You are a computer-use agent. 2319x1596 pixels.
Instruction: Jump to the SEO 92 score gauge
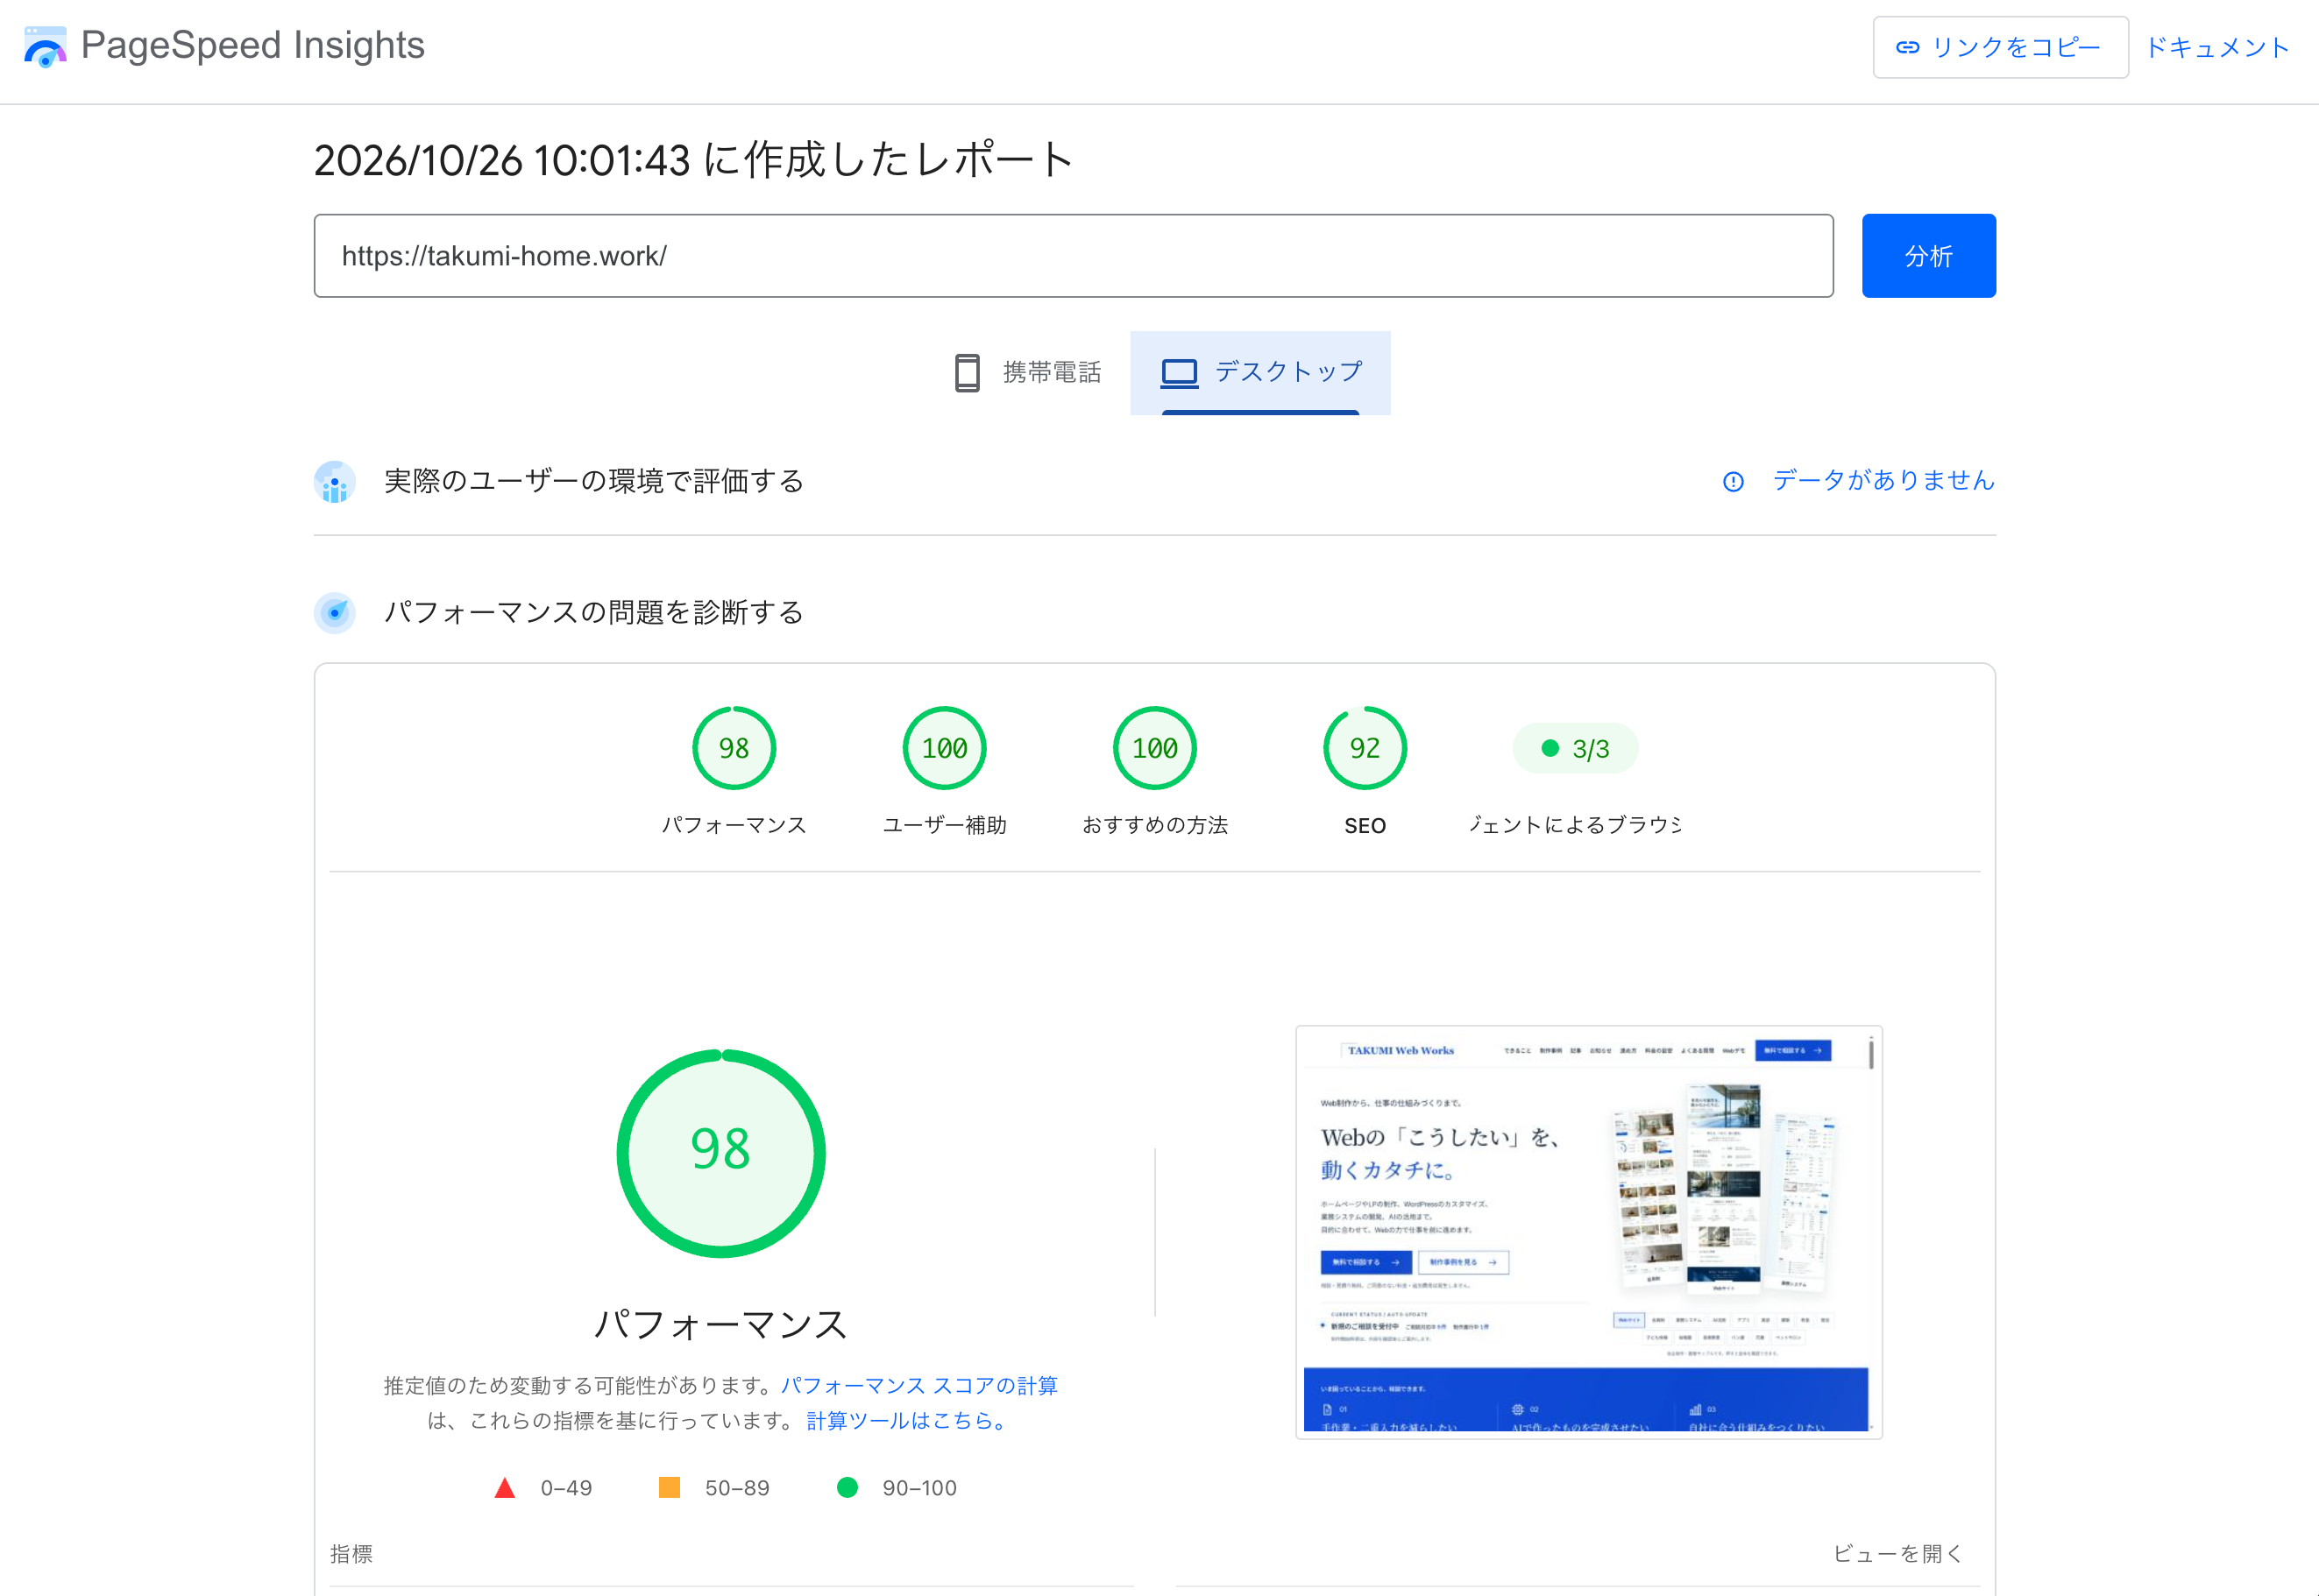pos(1365,748)
